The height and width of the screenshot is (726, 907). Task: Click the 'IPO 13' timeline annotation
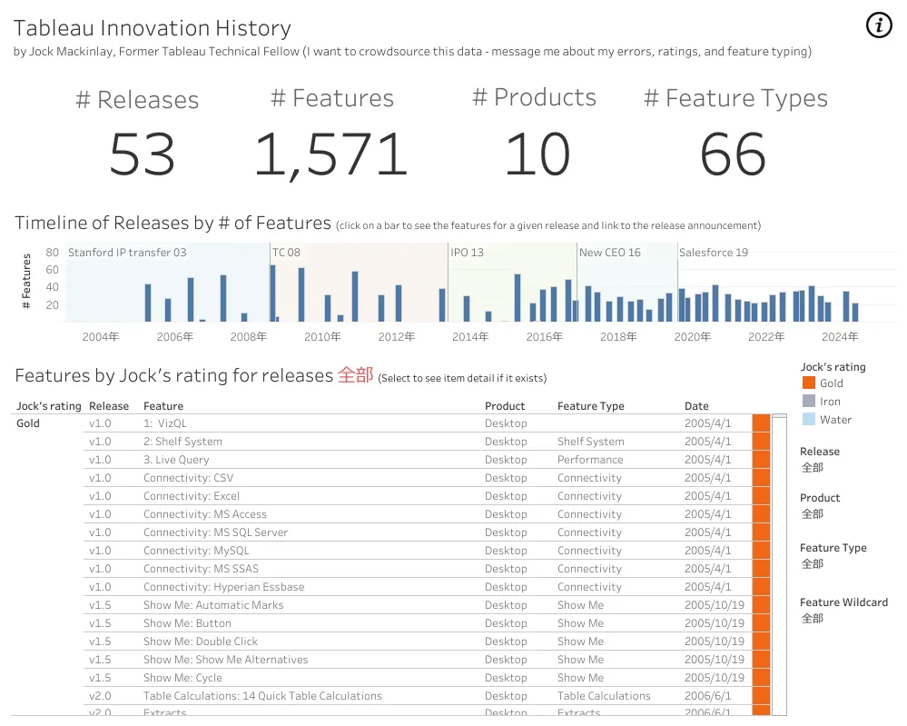[467, 253]
